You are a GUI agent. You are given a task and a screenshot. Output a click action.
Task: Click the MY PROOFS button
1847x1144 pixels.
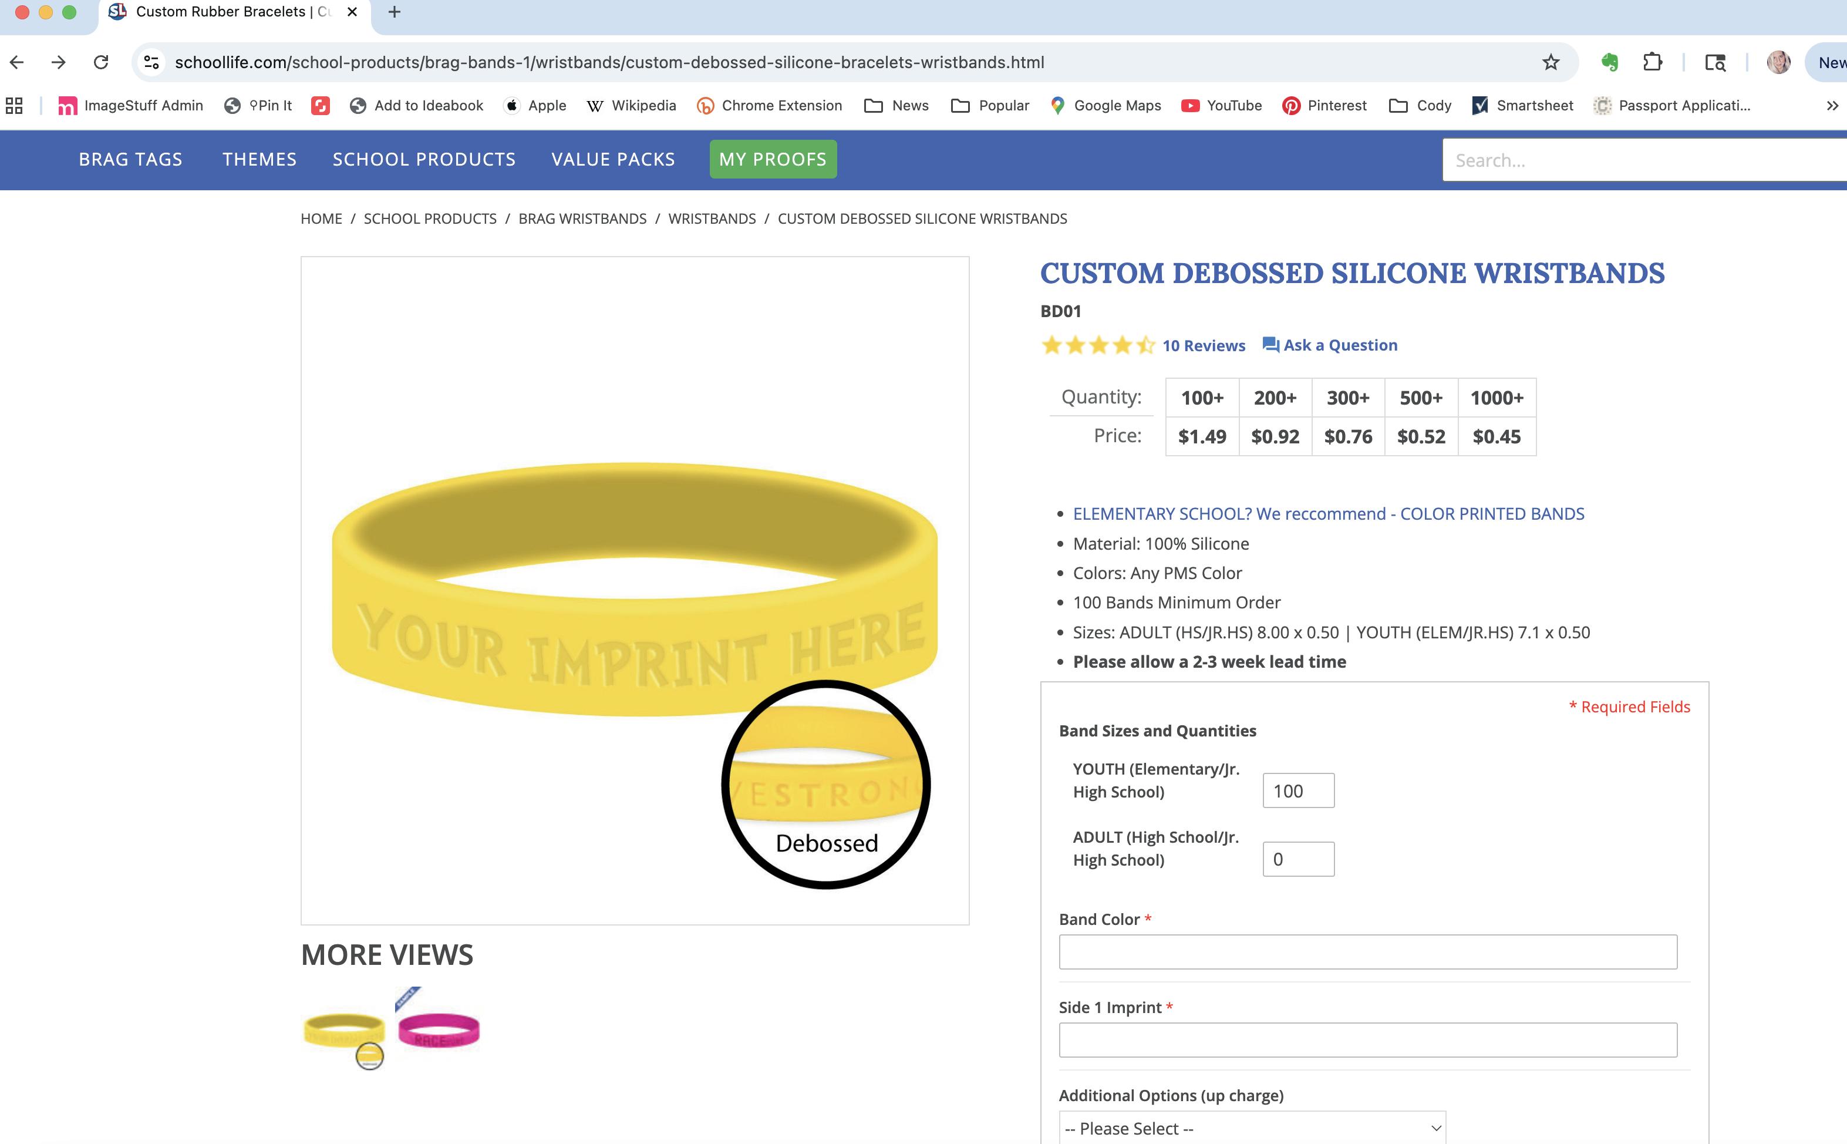coord(772,159)
